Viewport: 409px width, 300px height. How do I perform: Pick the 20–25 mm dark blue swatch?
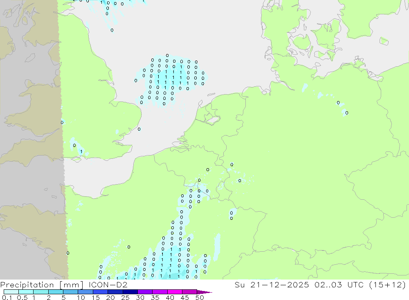click(115, 292)
